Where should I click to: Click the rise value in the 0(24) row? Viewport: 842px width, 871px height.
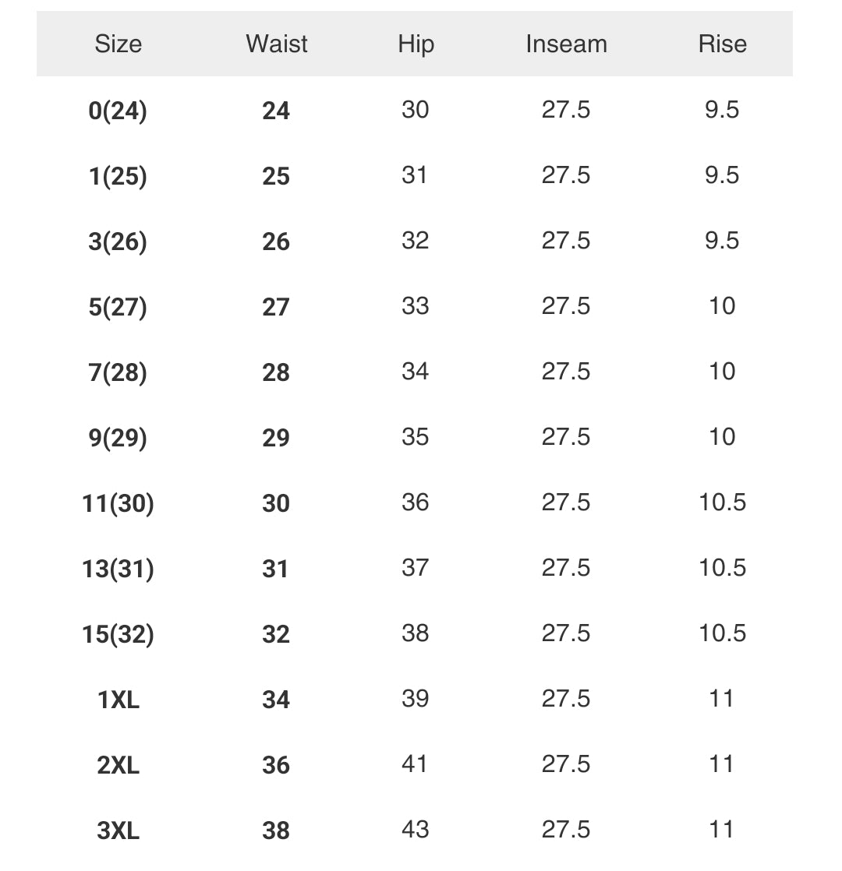click(722, 110)
